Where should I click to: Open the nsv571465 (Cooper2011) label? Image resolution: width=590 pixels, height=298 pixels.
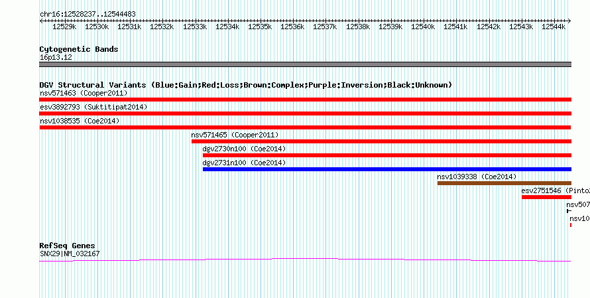click(235, 135)
